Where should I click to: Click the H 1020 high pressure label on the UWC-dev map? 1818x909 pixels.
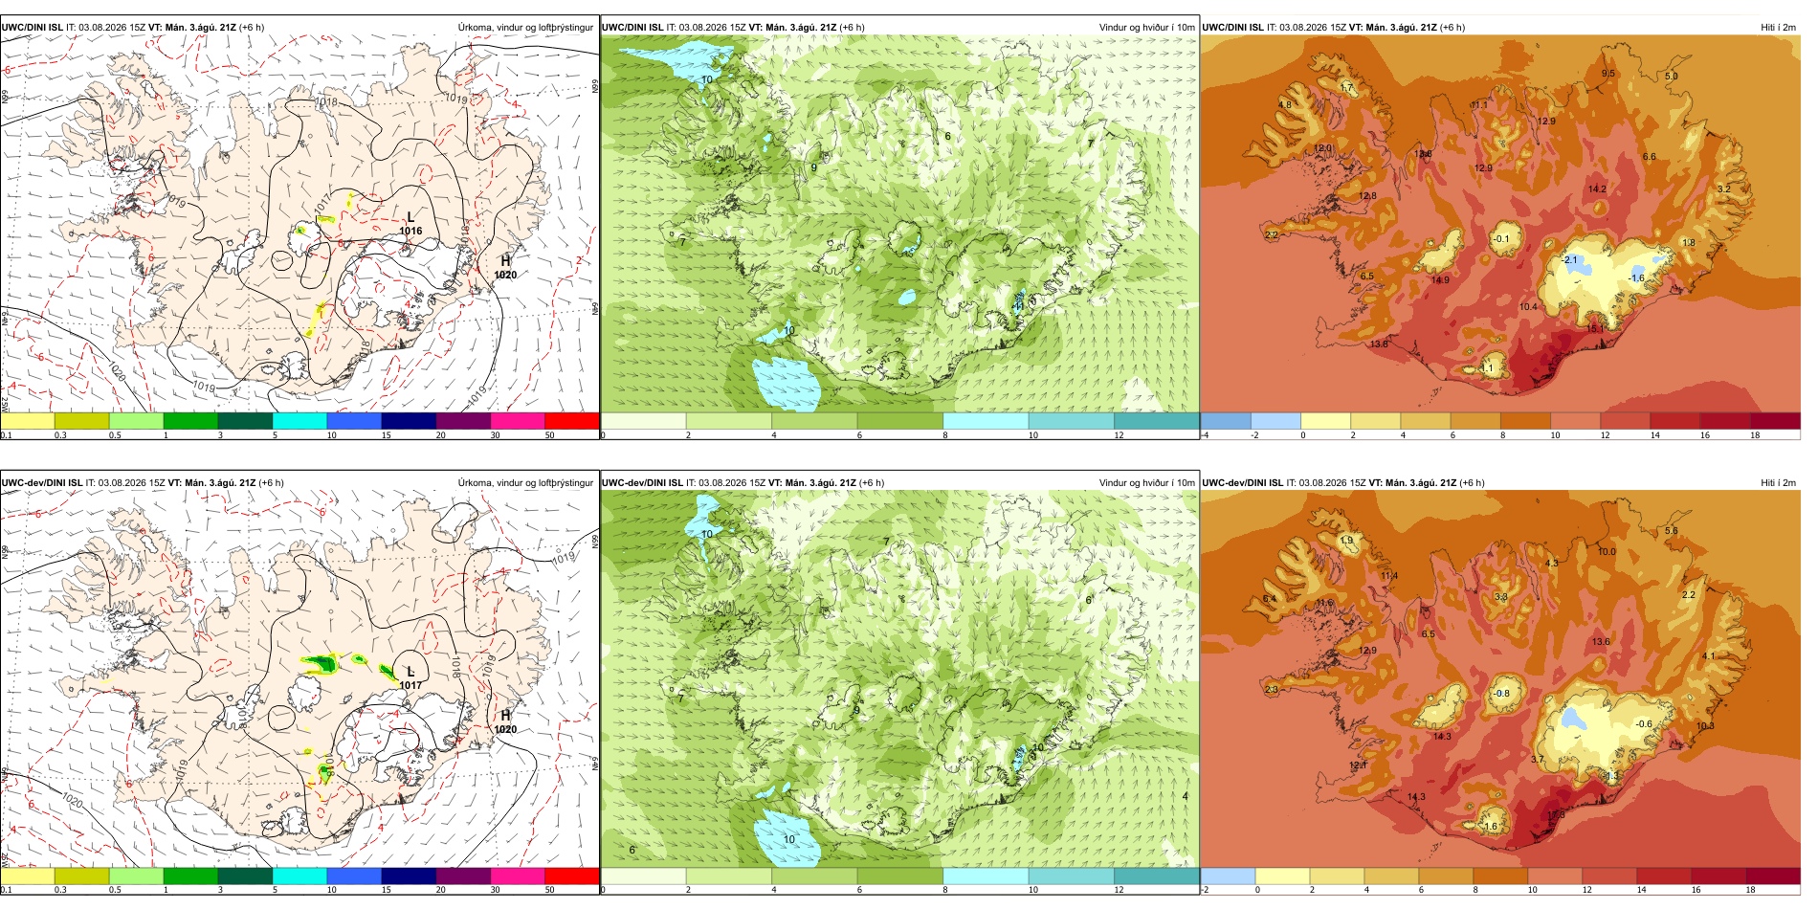point(505,721)
